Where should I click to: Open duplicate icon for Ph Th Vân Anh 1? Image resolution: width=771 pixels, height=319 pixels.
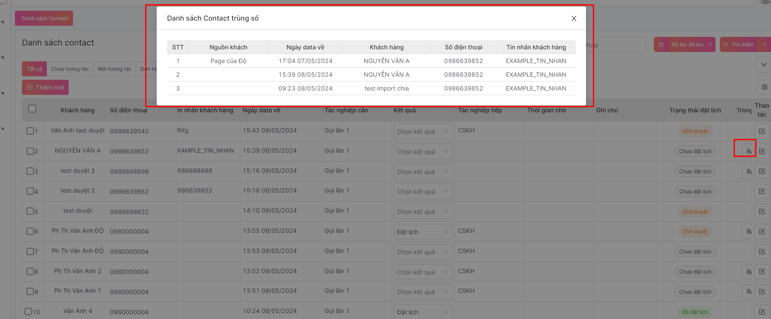(x=748, y=292)
